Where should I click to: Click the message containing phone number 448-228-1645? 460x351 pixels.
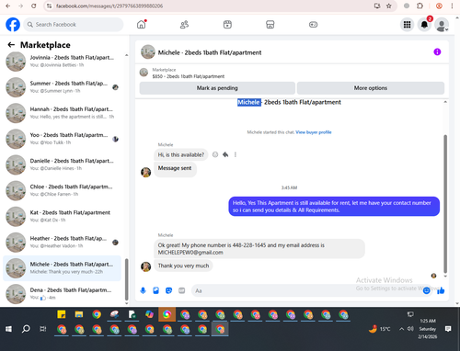click(259, 249)
